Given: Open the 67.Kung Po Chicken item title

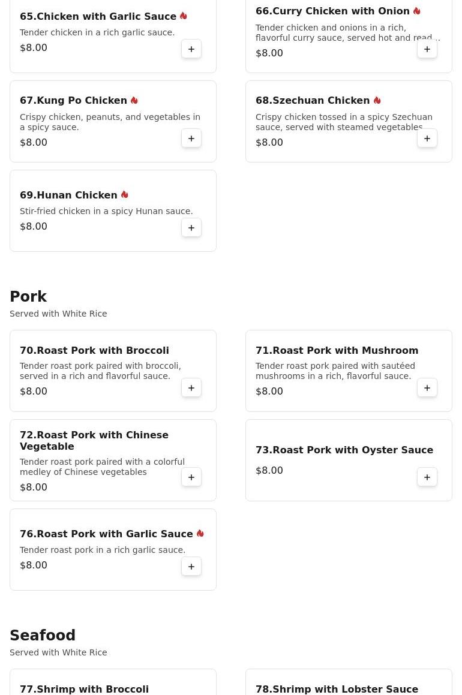Looking at the screenshot, I should (73, 101).
